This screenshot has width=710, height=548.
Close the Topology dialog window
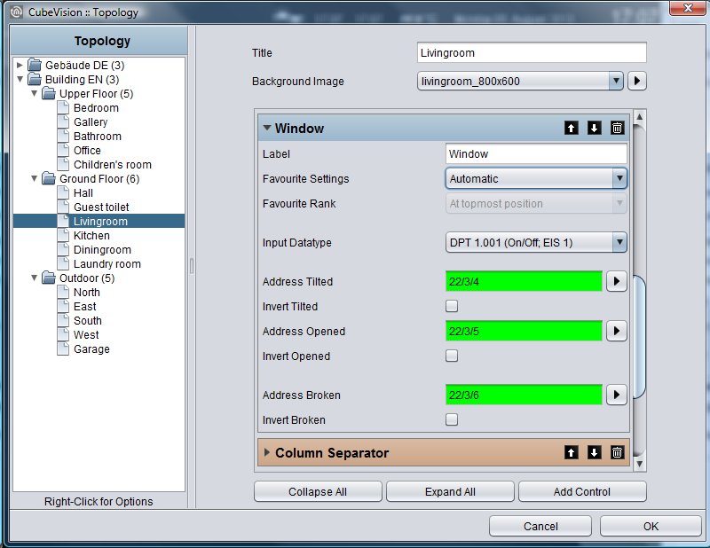coord(688,8)
